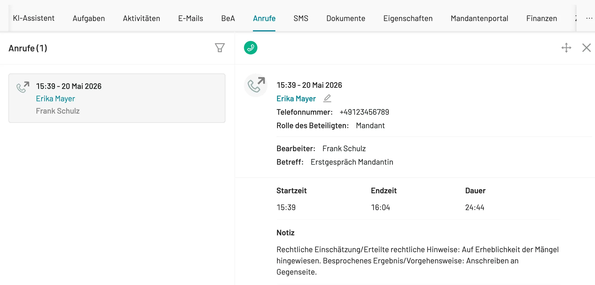Select the 15:39 - 20 Mai 2026 call entry
The image size is (595, 285).
point(117,98)
